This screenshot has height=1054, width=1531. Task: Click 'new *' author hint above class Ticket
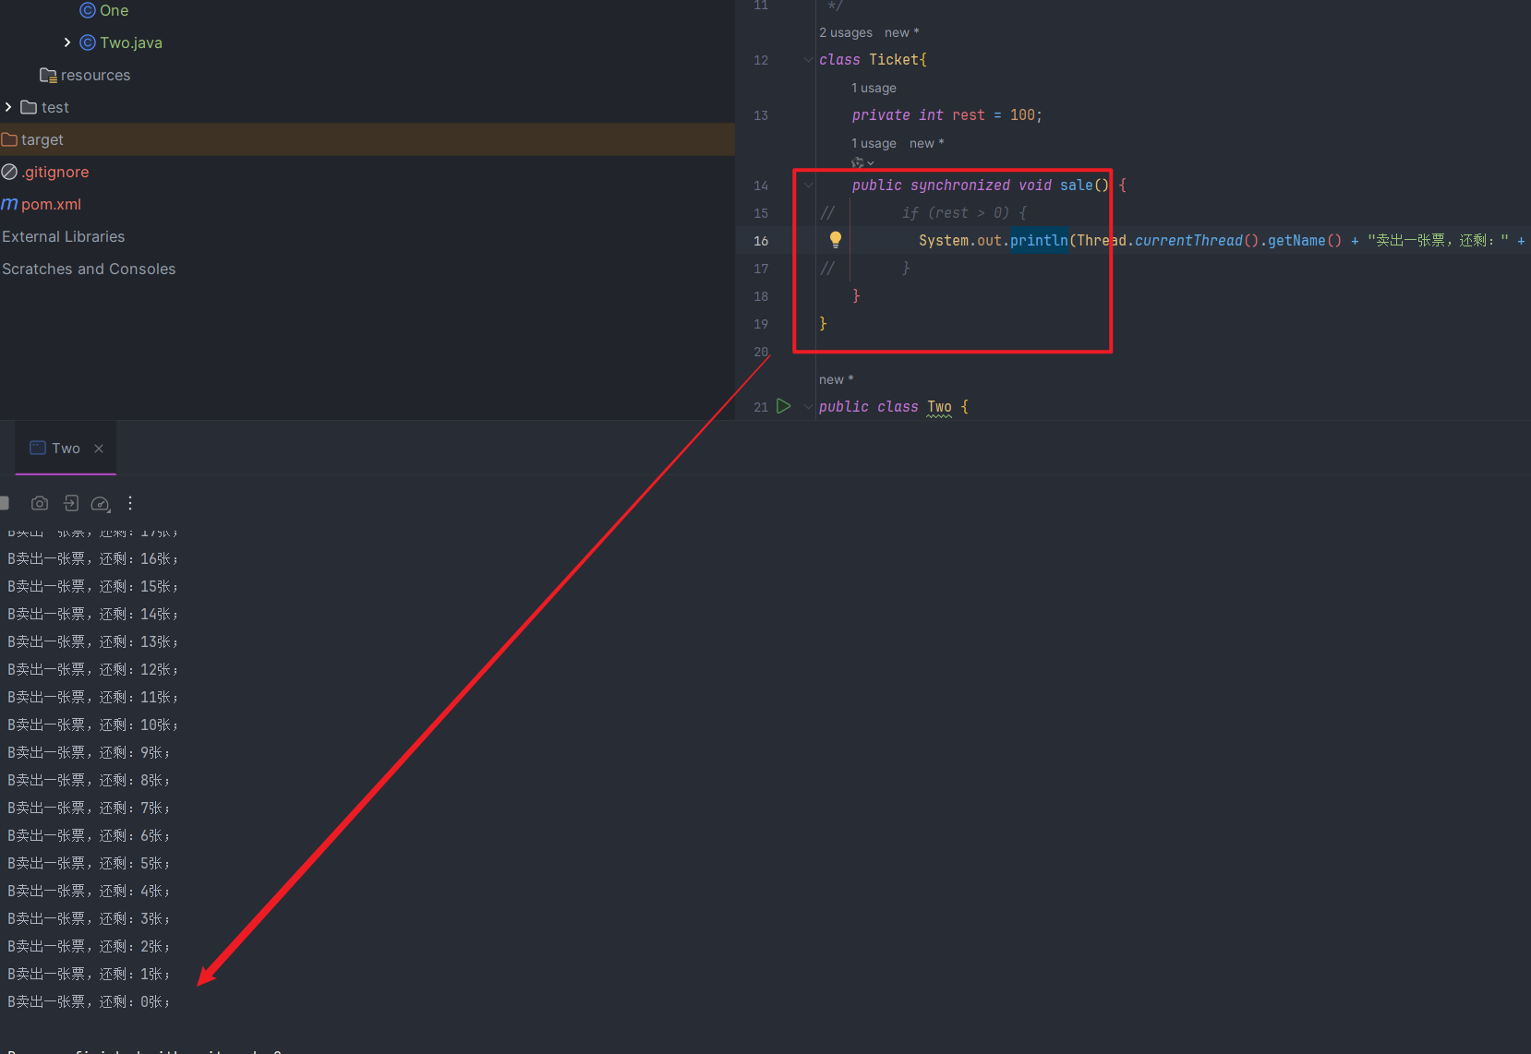(902, 32)
